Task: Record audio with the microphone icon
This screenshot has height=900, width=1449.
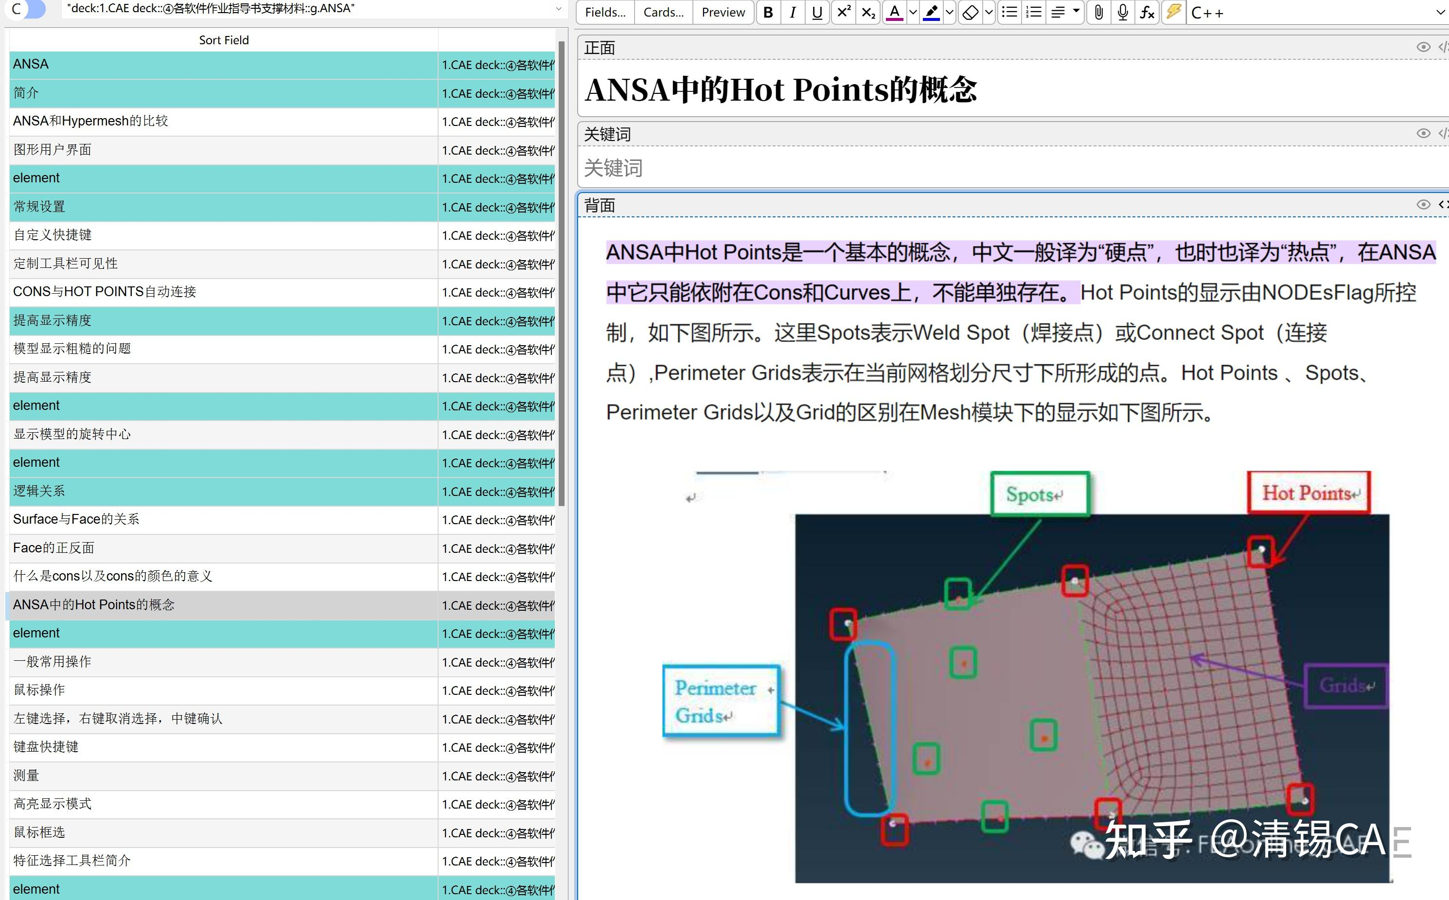Action: click(x=1122, y=13)
